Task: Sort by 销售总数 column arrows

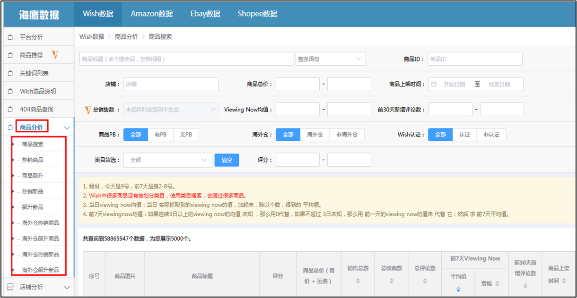Action: (358, 281)
